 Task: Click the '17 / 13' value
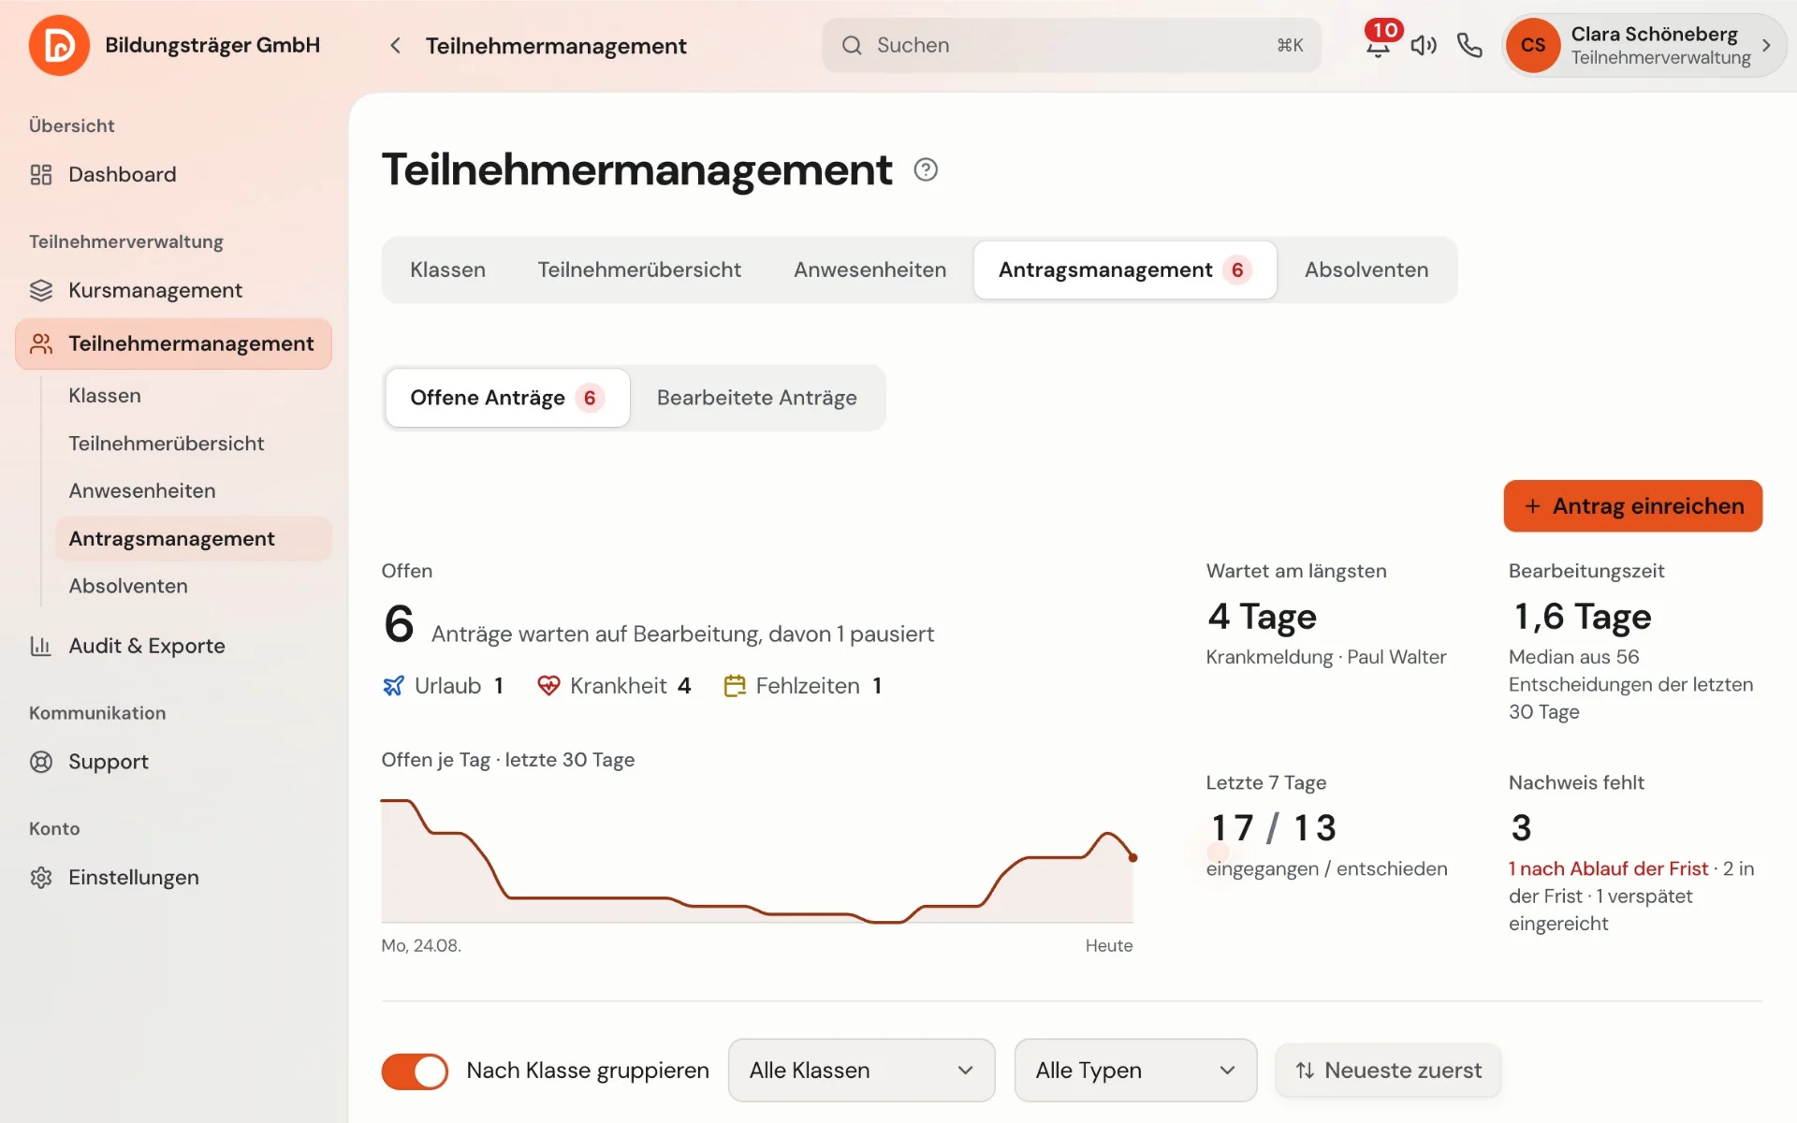click(x=1273, y=827)
